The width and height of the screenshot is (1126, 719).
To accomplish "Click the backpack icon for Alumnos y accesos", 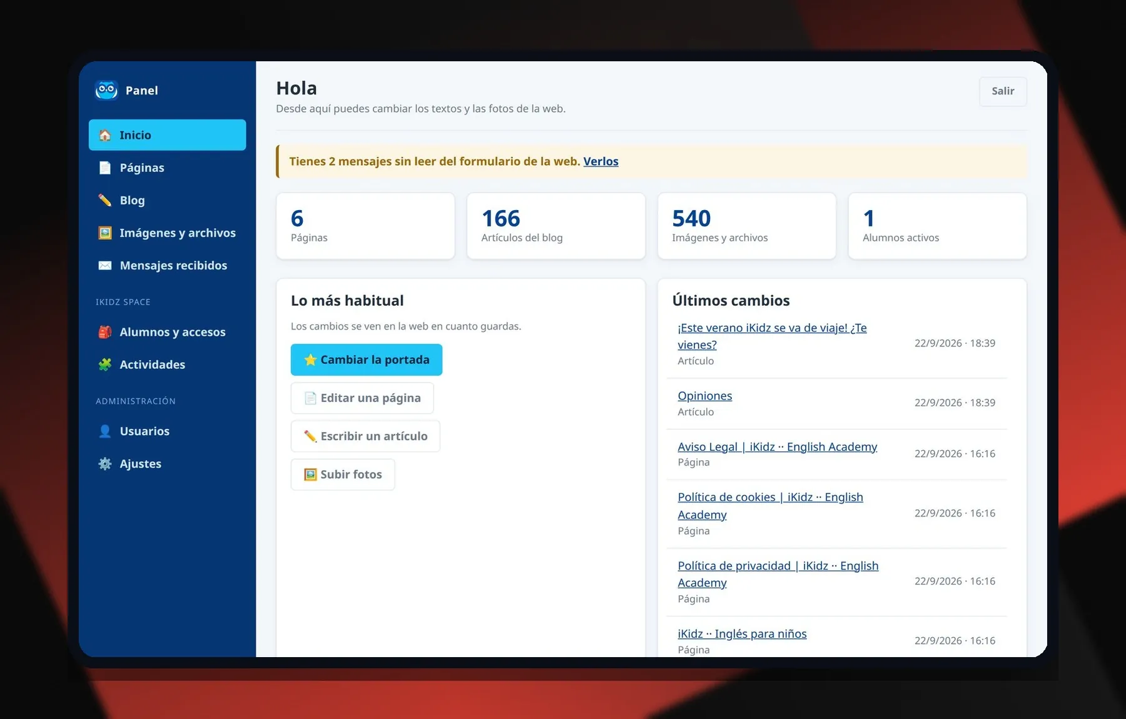I will (105, 332).
